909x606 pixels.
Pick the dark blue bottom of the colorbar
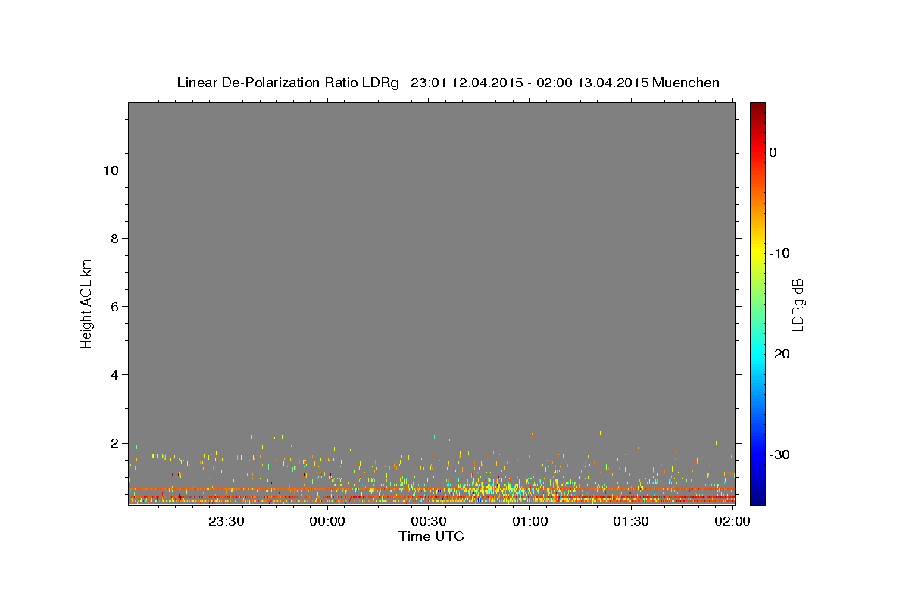pos(757,498)
